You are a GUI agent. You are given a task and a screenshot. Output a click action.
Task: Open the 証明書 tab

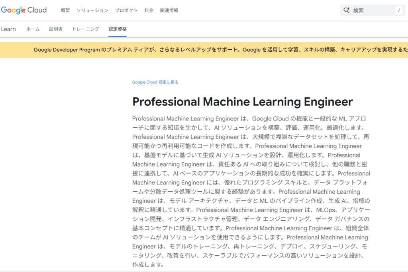coord(56,29)
